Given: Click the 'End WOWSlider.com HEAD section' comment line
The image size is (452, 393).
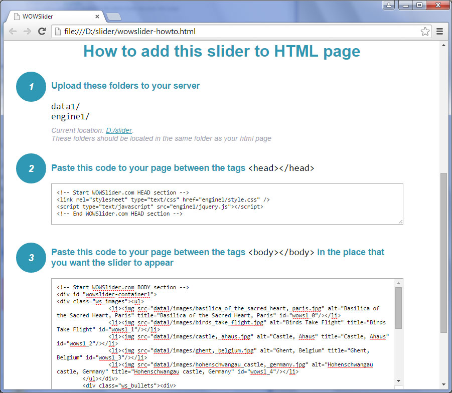Looking at the screenshot, I should point(119,214).
